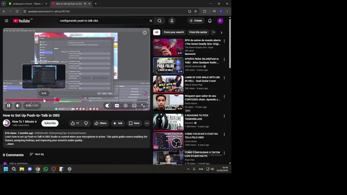347x195 pixels.
Task: Open browser extensions puzzle icon
Action: coord(205,11)
